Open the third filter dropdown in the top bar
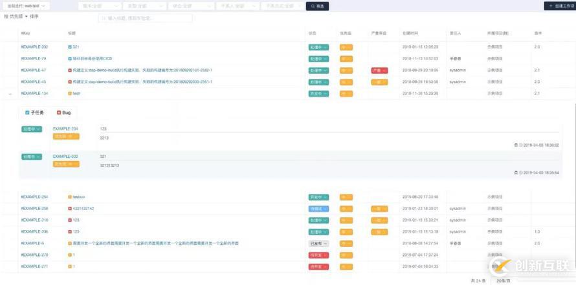Image resolution: width=576 pixels, height=285 pixels. (191, 6)
